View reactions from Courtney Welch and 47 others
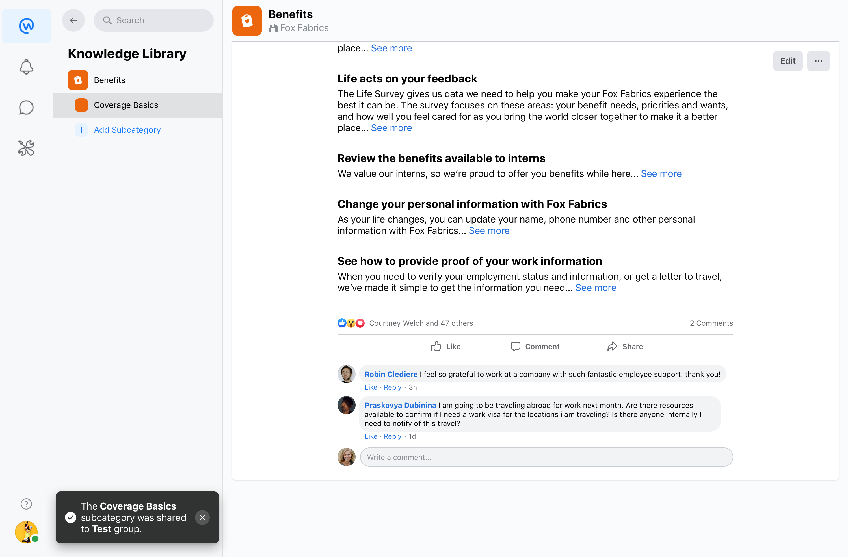The width and height of the screenshot is (848, 557). pos(421,323)
